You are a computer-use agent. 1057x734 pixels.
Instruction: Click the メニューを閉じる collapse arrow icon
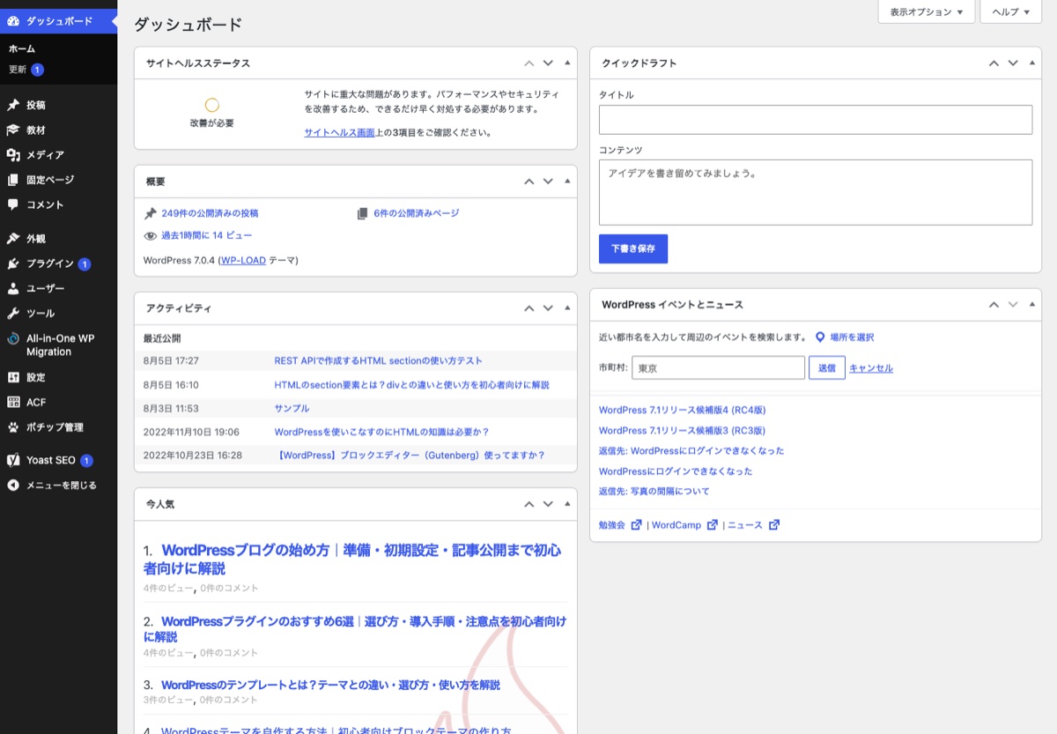pyautogui.click(x=13, y=486)
